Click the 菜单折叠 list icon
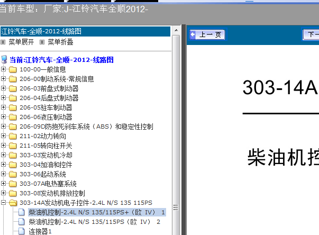Image resolution: width=319 pixels, height=235 pixels. click(x=42, y=42)
